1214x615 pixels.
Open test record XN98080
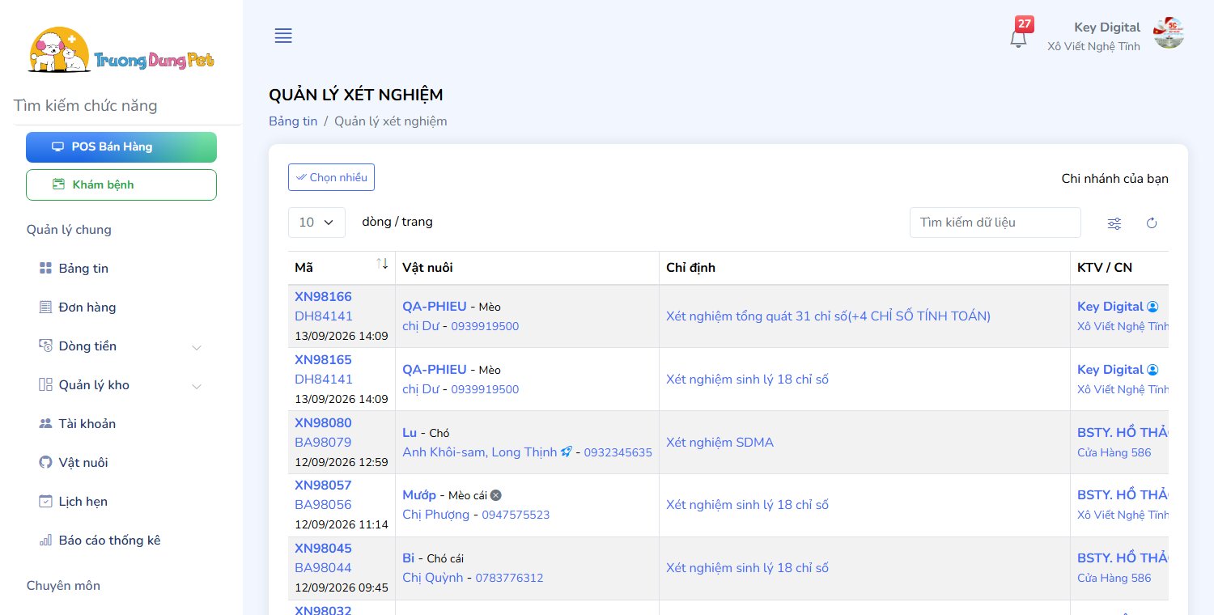pos(323,423)
